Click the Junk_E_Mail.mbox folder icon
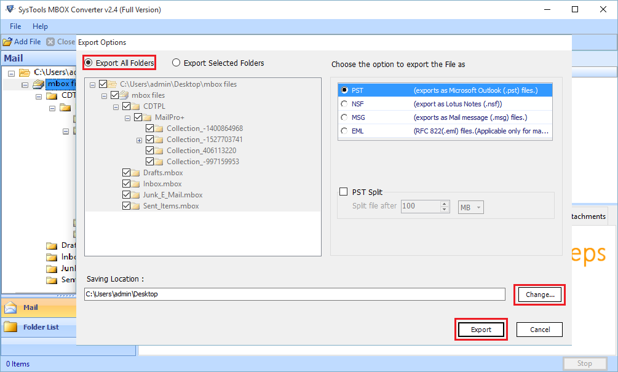The height and width of the screenshot is (372, 618). 135,195
